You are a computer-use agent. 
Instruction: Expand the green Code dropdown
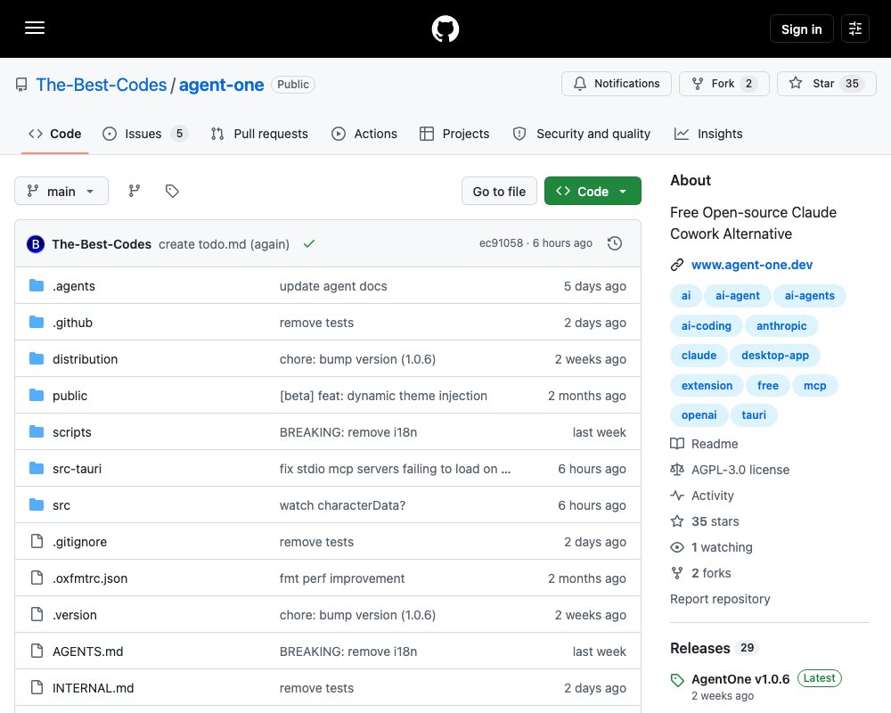click(x=593, y=191)
